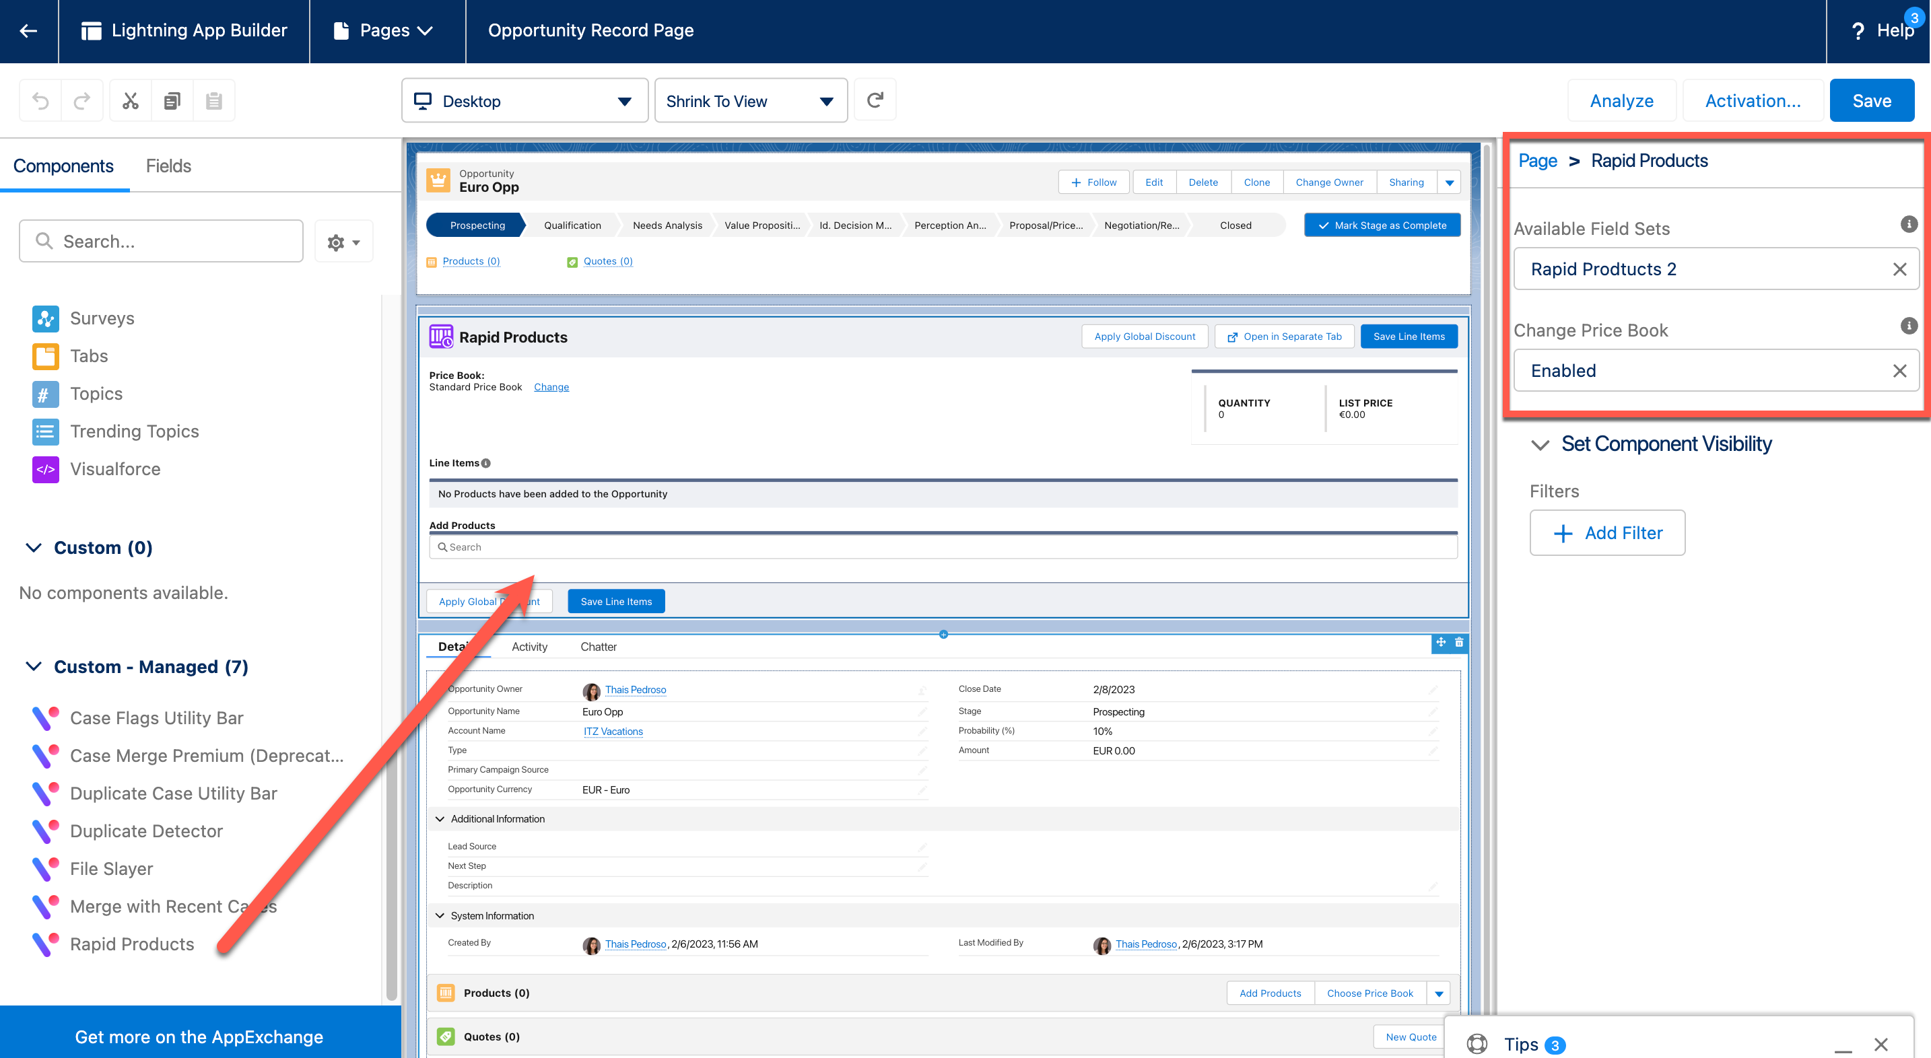The width and height of the screenshot is (1931, 1058).
Task: Click the trash icon on tabs component
Action: coord(1459,642)
